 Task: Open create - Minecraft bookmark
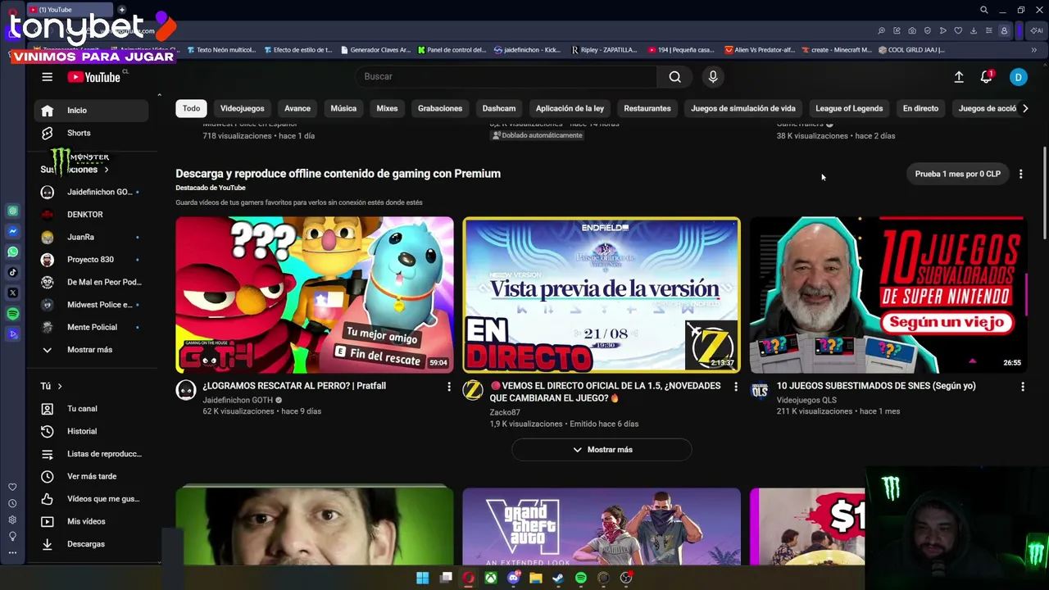(836, 50)
